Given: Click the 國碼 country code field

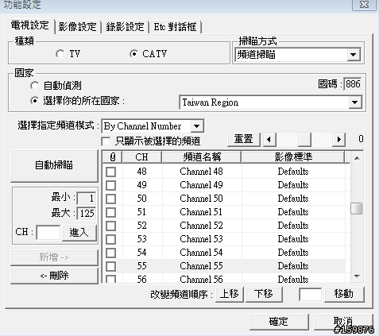Looking at the screenshot, I should [x=353, y=84].
